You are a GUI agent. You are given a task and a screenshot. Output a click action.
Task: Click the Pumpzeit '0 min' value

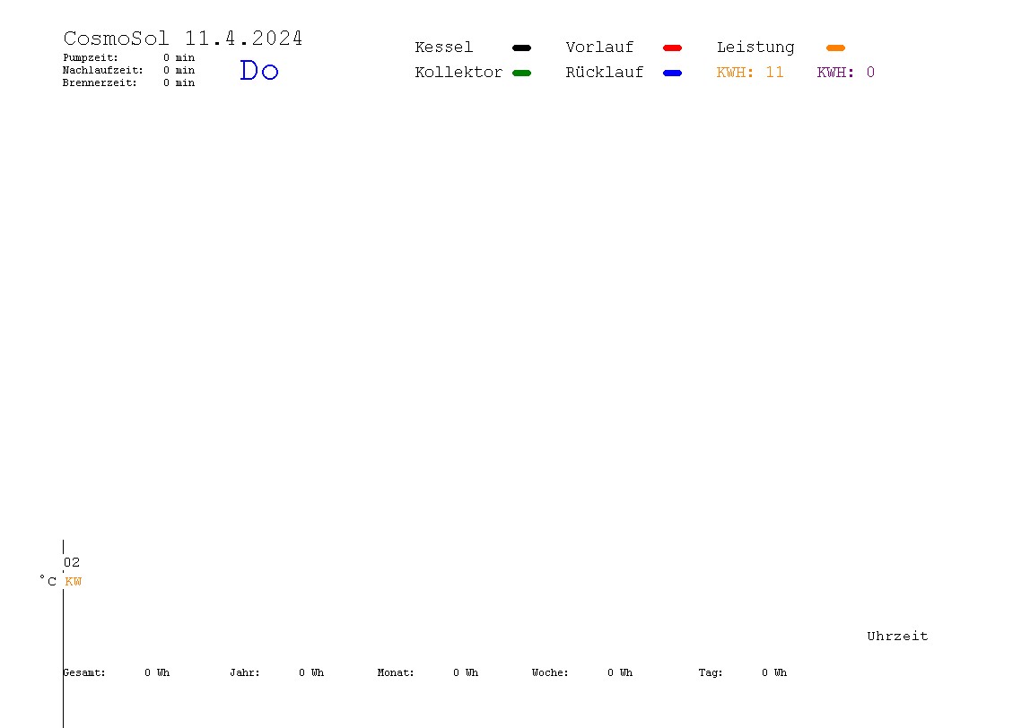[179, 57]
